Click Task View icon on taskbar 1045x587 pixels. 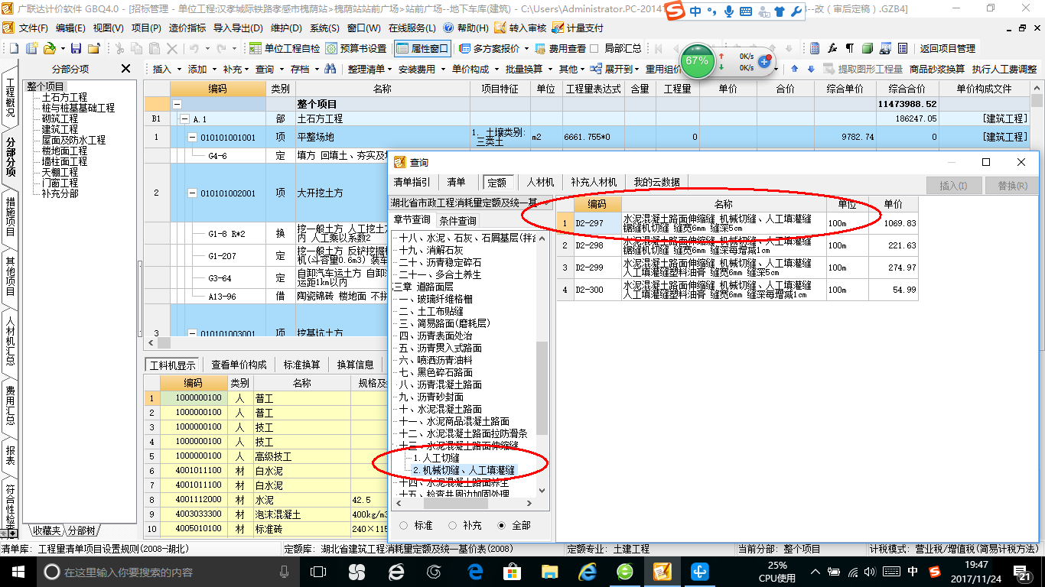[318, 572]
